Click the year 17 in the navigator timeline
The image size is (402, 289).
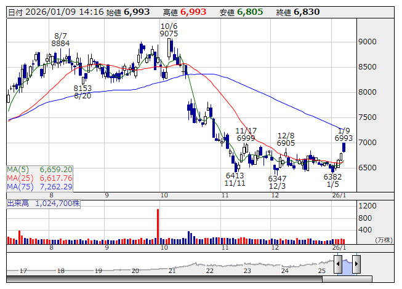tap(23, 271)
